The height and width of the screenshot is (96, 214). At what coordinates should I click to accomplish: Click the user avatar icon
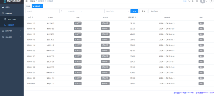(x=202, y=1)
